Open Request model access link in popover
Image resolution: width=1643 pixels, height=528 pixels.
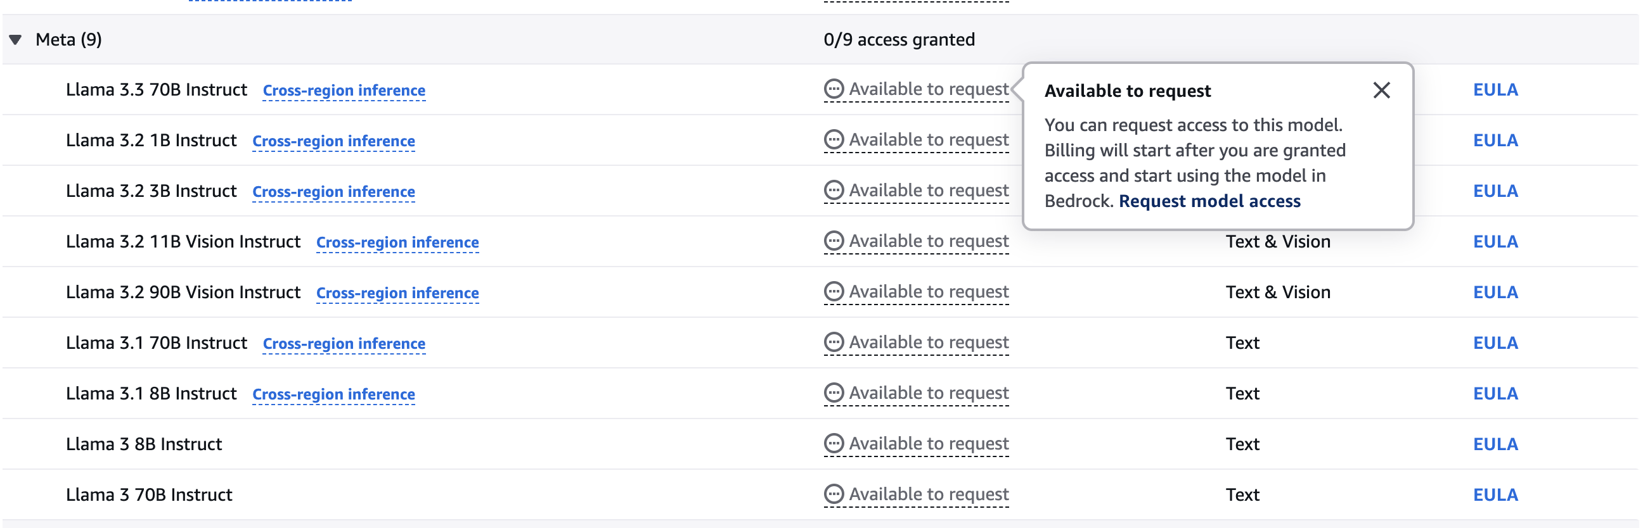click(x=1209, y=201)
